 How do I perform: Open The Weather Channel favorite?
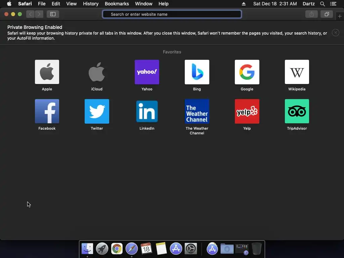pos(197,111)
